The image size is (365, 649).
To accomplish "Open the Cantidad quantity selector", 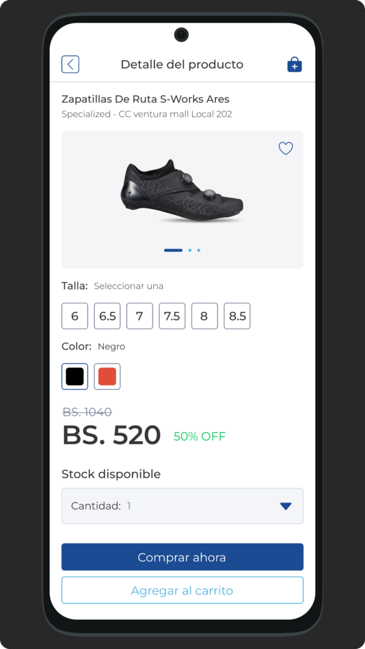I will (182, 506).
